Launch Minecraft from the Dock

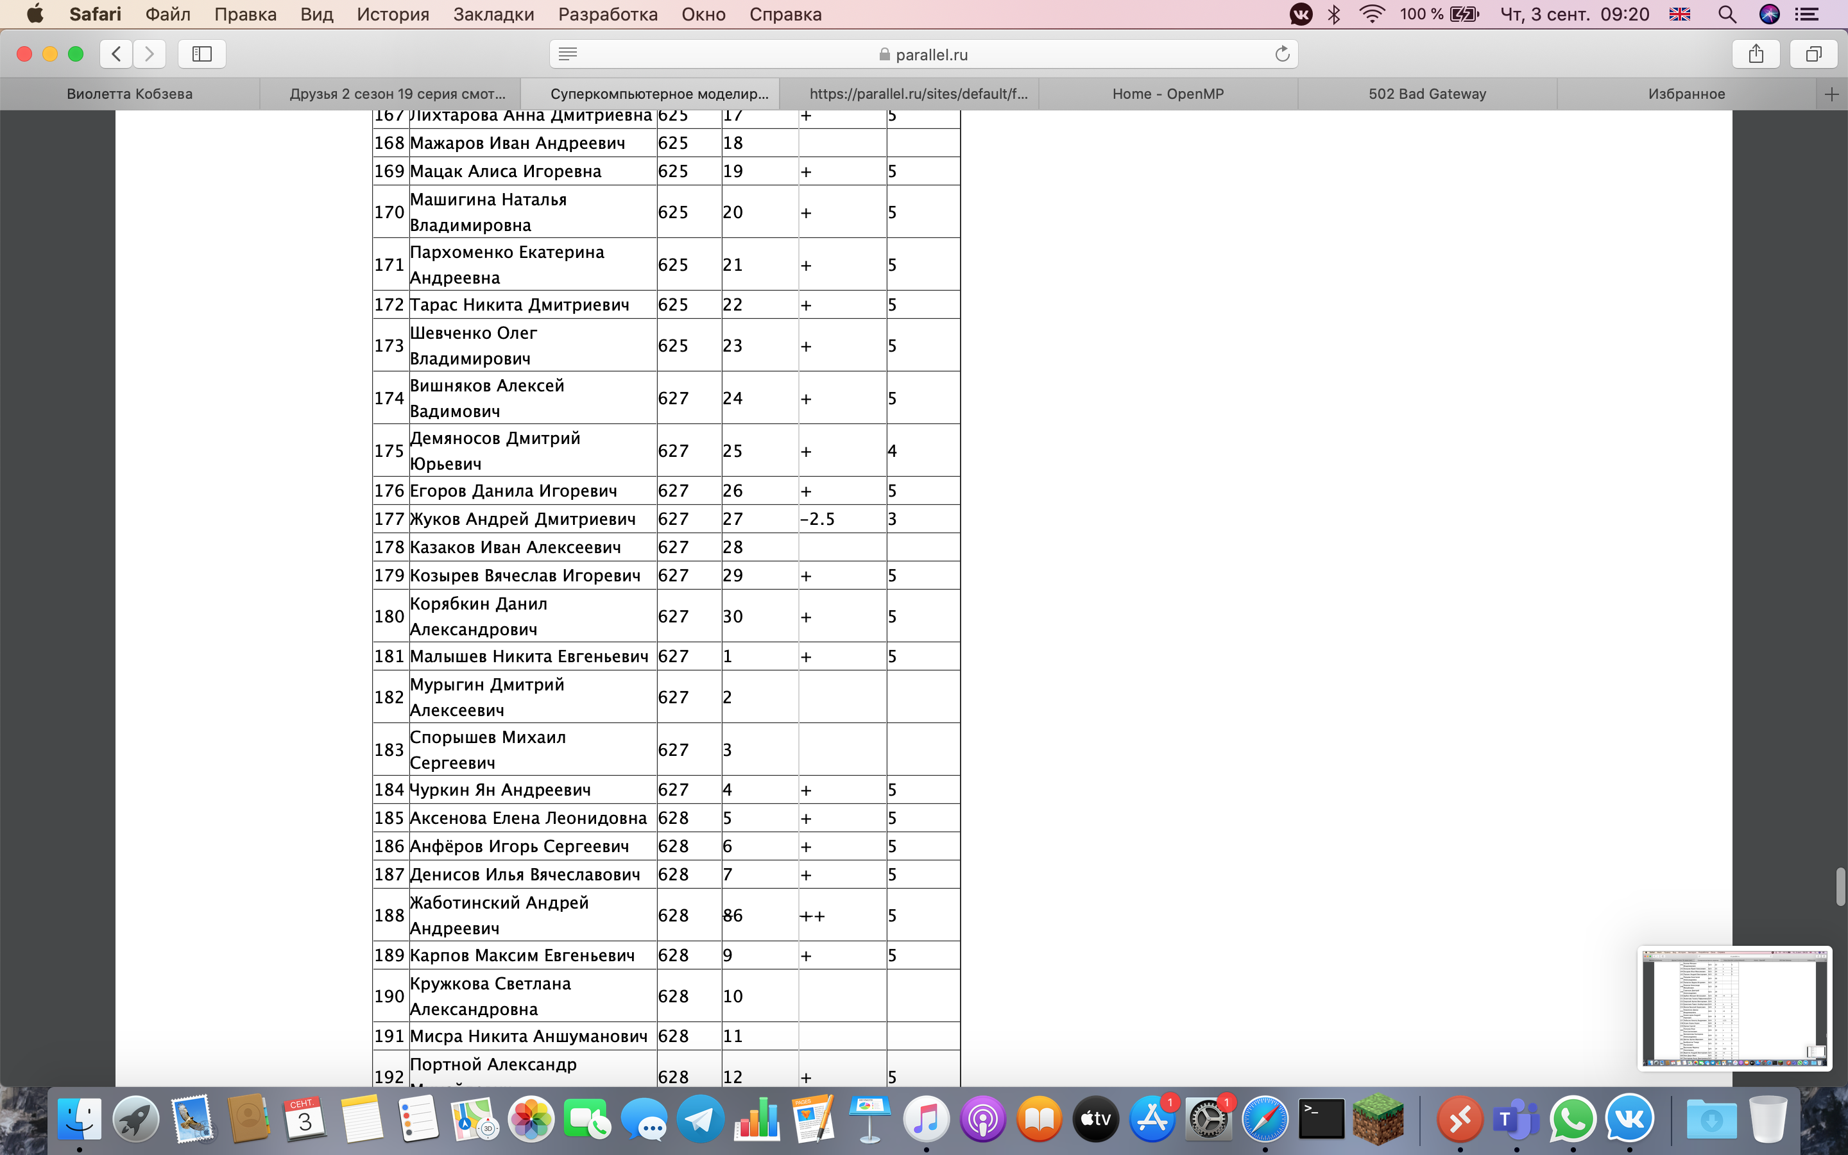(1378, 1119)
